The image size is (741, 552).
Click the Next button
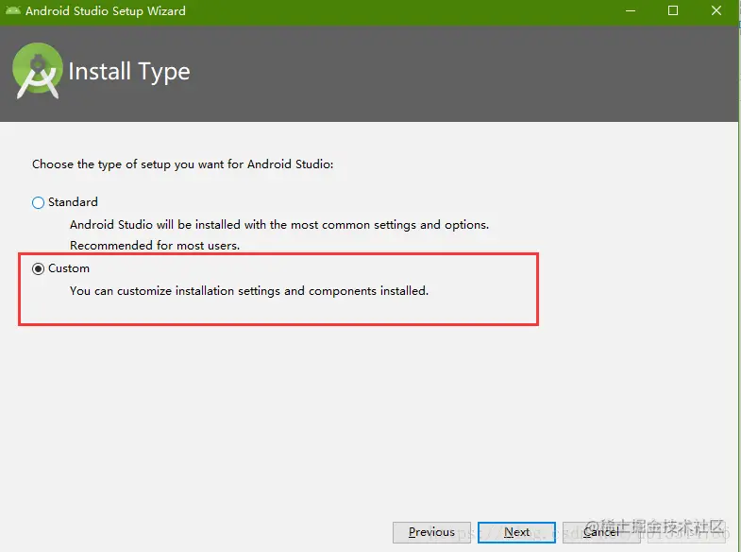click(516, 532)
